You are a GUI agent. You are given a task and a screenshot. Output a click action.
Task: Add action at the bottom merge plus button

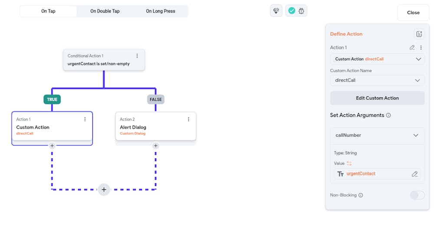104,190
